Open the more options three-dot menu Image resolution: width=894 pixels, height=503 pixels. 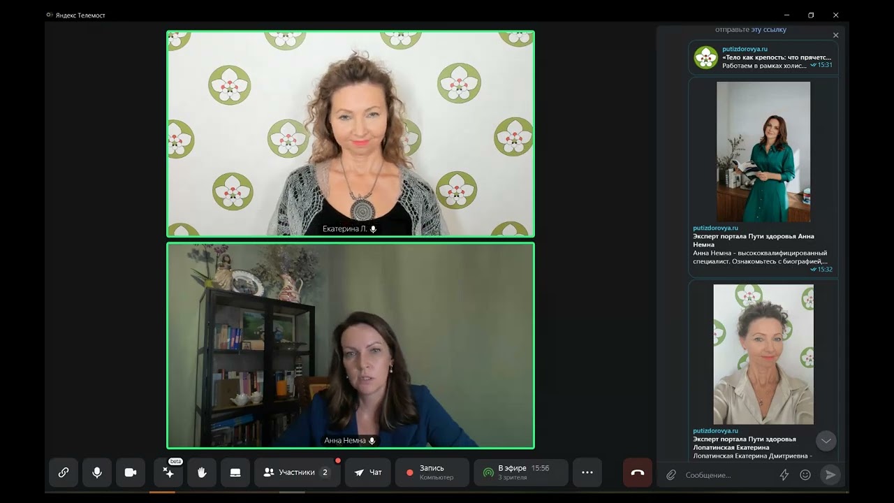click(x=587, y=472)
